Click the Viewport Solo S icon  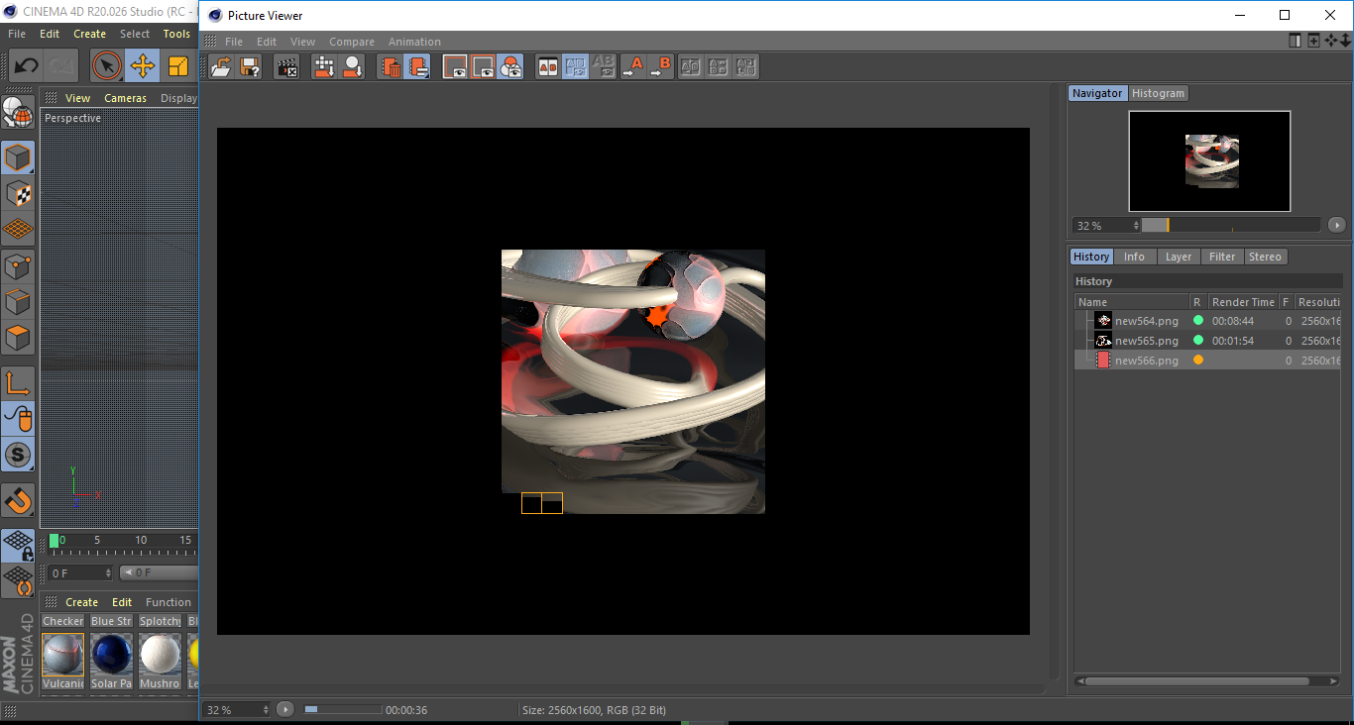[18, 455]
